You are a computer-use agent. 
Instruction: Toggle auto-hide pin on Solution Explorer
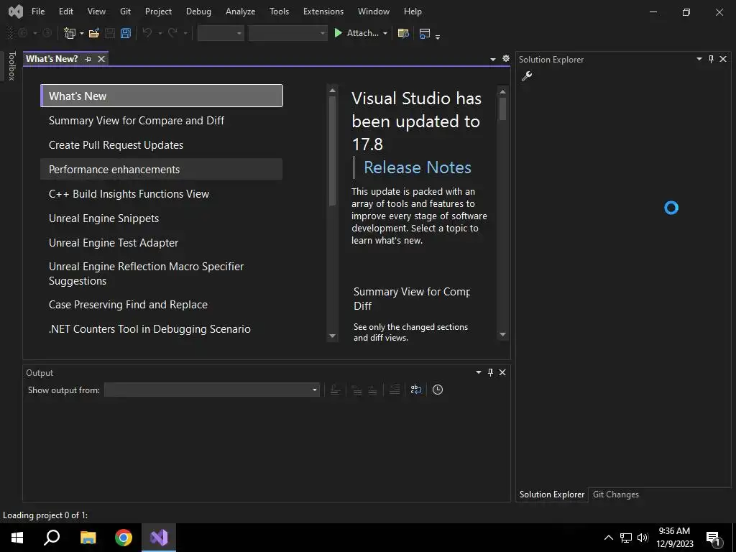[711, 59]
